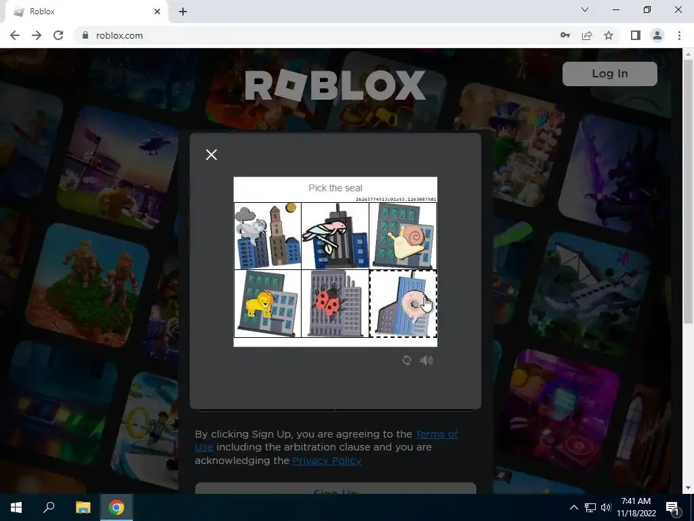The width and height of the screenshot is (694, 521).
Task: Bookmark this page with the star
Action: pos(609,35)
